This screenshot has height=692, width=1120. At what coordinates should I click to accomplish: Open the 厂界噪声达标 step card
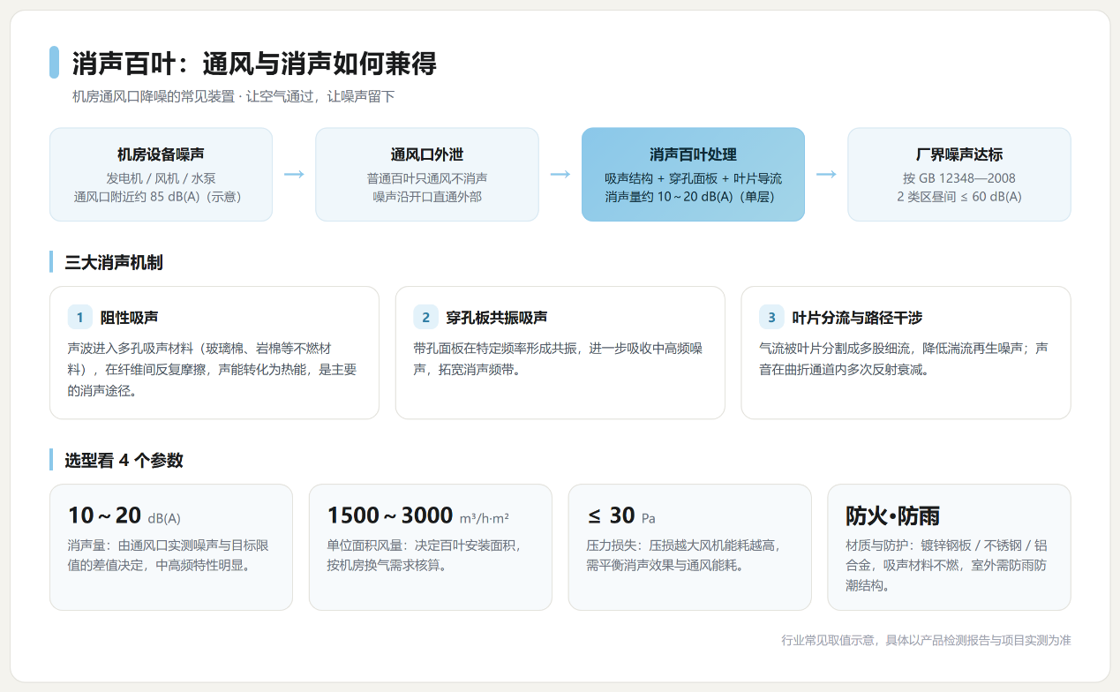pos(959,175)
